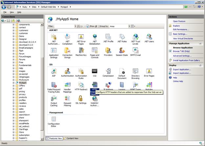
Task: Click Export Application link
Action: (182, 69)
